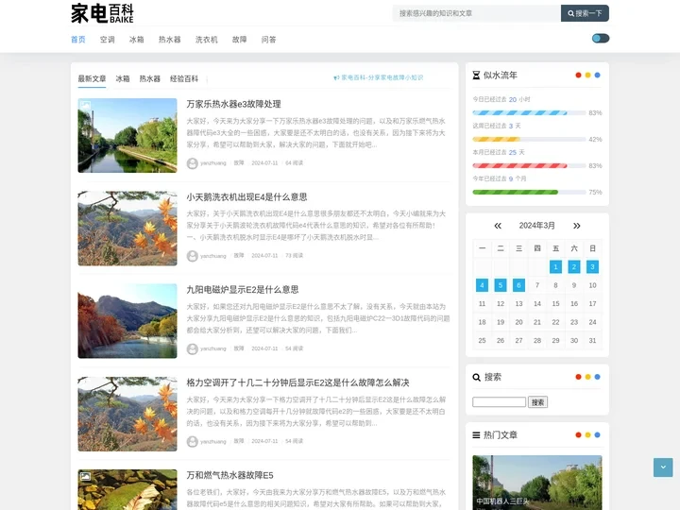Open the 洗衣机 nav menu item

click(x=206, y=40)
